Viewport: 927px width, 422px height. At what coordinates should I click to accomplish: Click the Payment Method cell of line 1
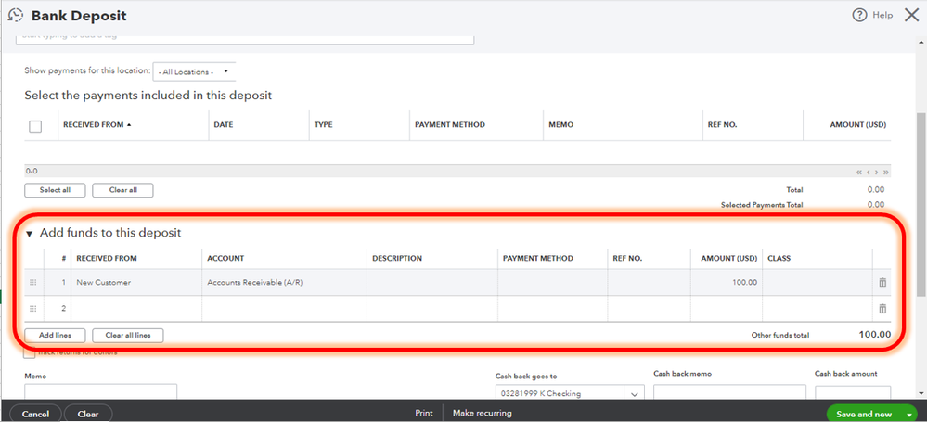(553, 283)
